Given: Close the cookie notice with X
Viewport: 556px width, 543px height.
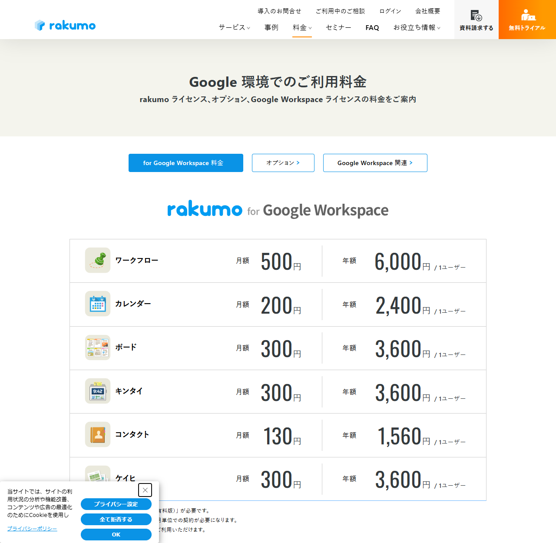Looking at the screenshot, I should click(145, 490).
